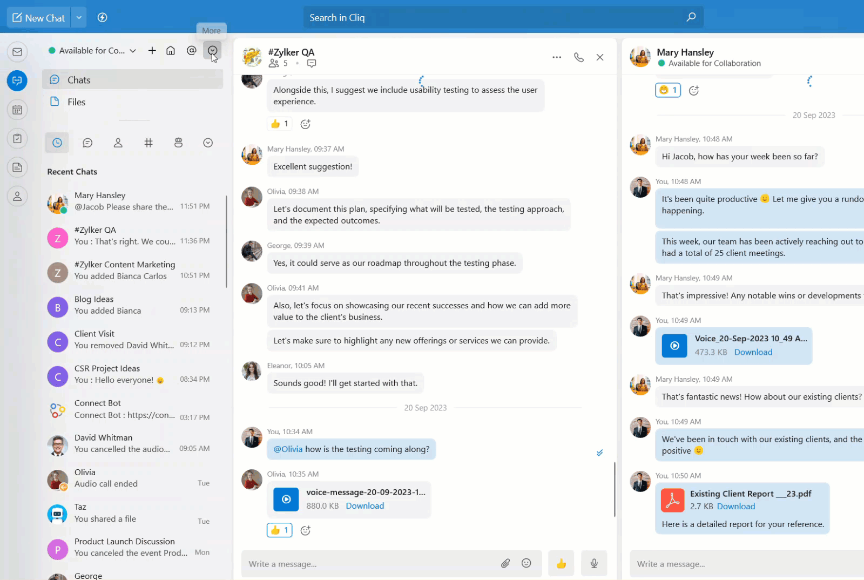This screenshot has height=580, width=864.
Task: Switch to the bots tab
Action: tap(178, 143)
